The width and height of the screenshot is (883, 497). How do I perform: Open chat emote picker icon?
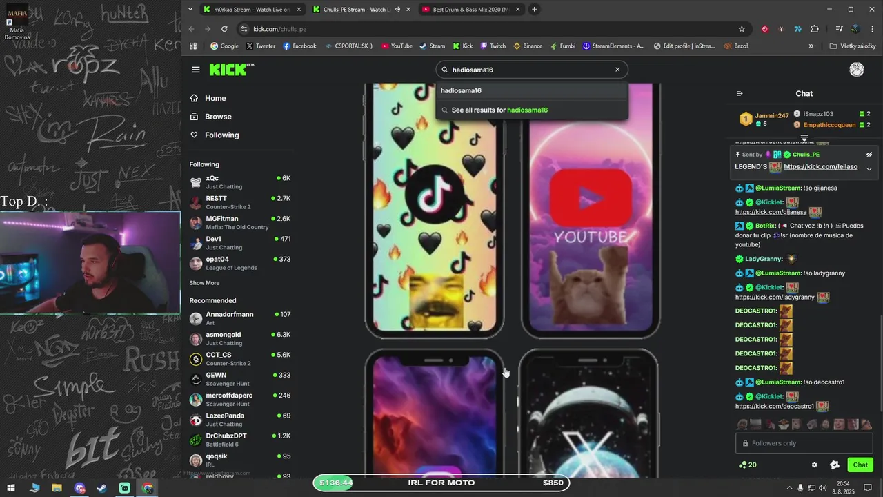834,465
